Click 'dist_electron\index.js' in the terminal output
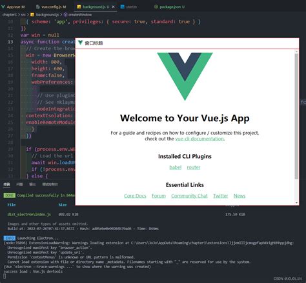The width and height of the screenshot is (306, 283). (x=29, y=214)
